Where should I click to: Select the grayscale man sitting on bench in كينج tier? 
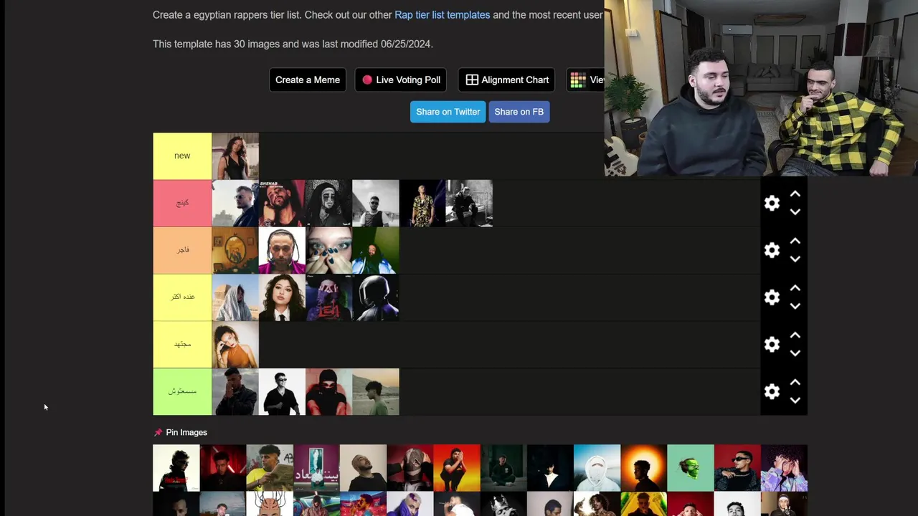point(469,203)
